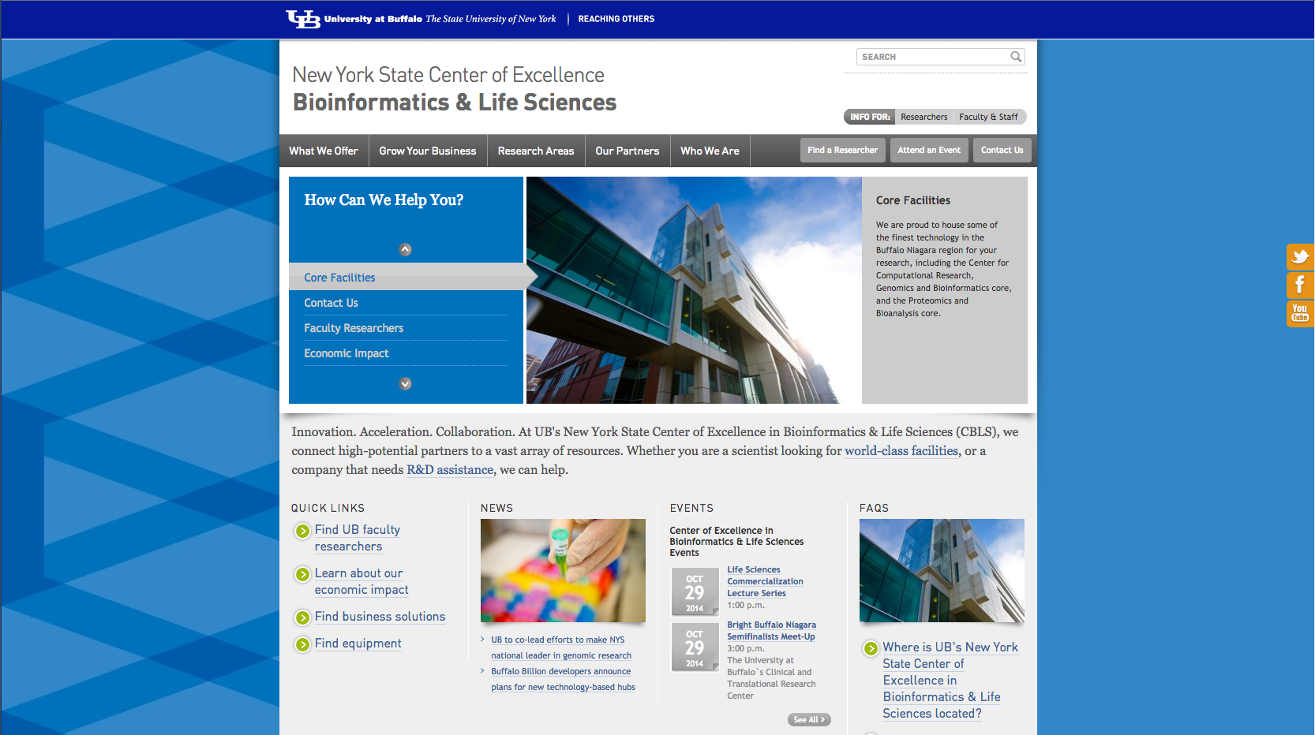The height and width of the screenshot is (735, 1315).
Task: Open the Find equipment quick link
Action: [358, 644]
